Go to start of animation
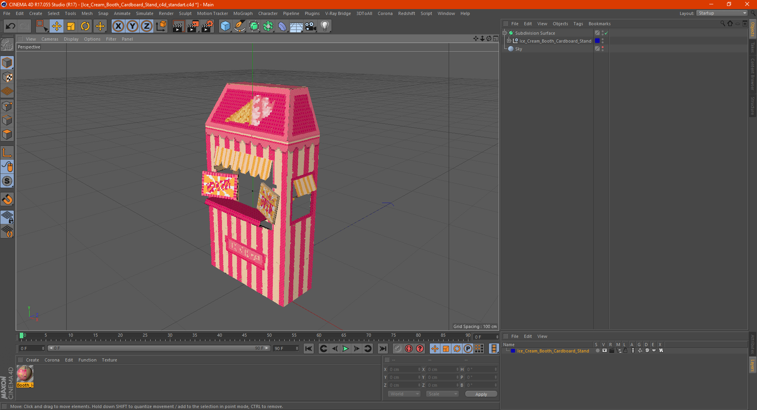The image size is (757, 410). point(309,348)
